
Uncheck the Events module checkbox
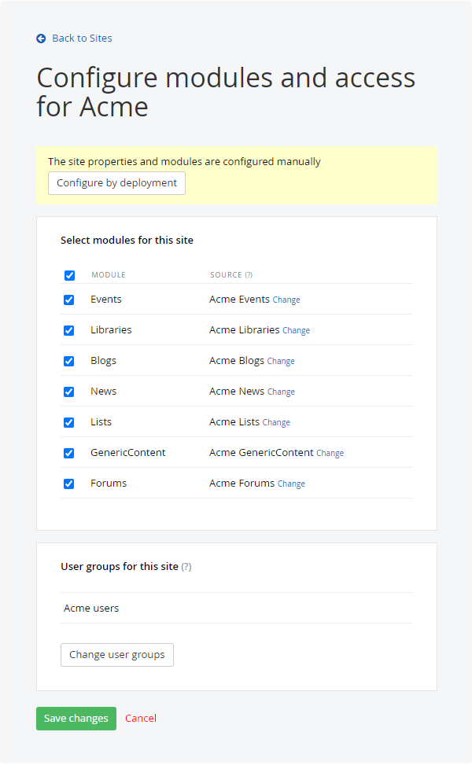[69, 300]
